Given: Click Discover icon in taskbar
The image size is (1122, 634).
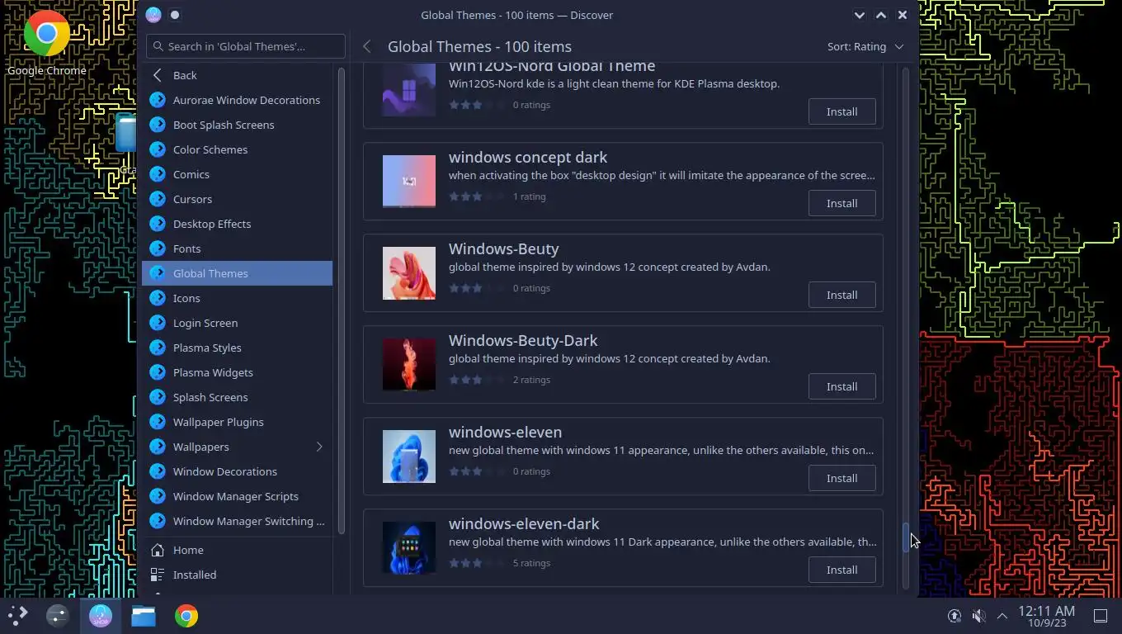Looking at the screenshot, I should point(101,616).
